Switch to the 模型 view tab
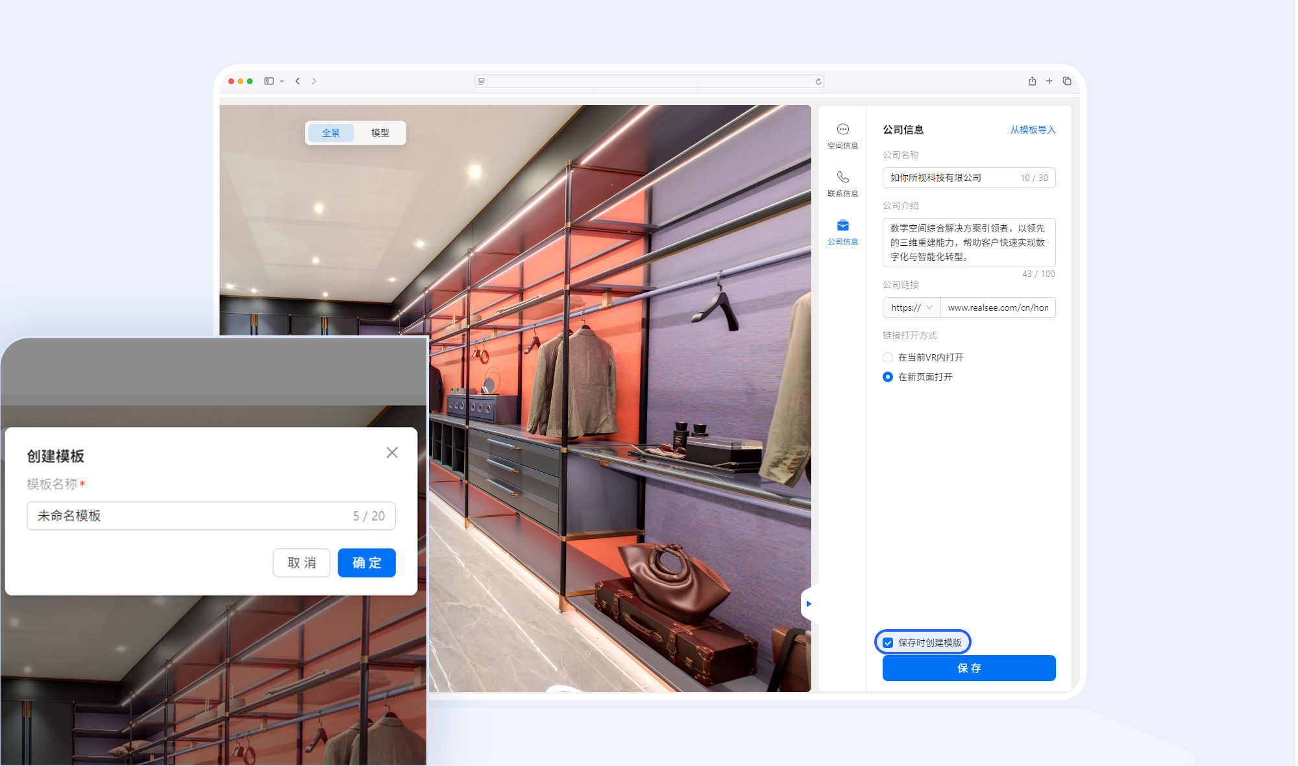 (x=380, y=133)
